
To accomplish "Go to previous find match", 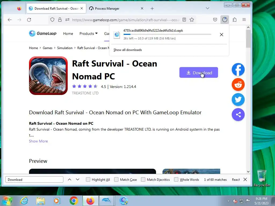I will [x=70, y=179].
